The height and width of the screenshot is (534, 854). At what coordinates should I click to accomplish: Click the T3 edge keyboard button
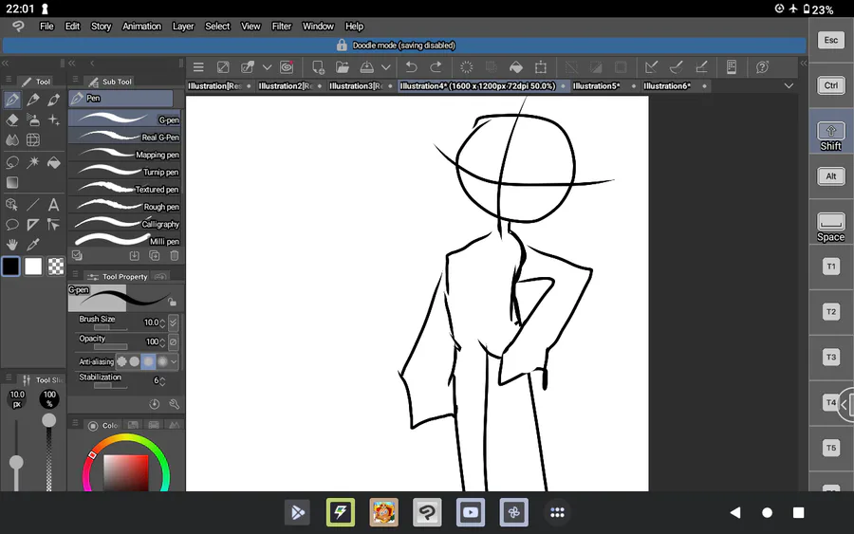(x=830, y=358)
